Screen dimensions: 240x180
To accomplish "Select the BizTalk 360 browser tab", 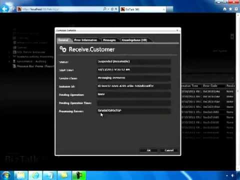I will (143, 9).
